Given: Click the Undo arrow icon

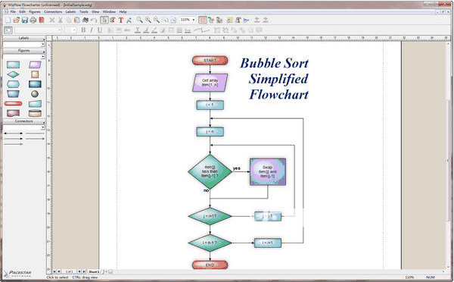Looking at the screenshot, I should point(94,20).
